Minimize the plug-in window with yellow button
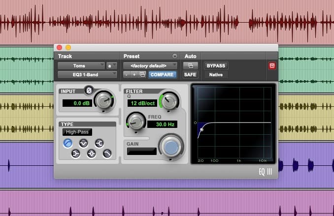 [x=68, y=48]
